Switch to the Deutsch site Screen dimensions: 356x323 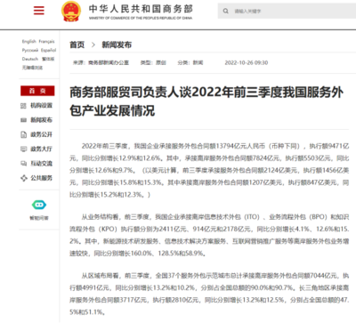coord(30,59)
